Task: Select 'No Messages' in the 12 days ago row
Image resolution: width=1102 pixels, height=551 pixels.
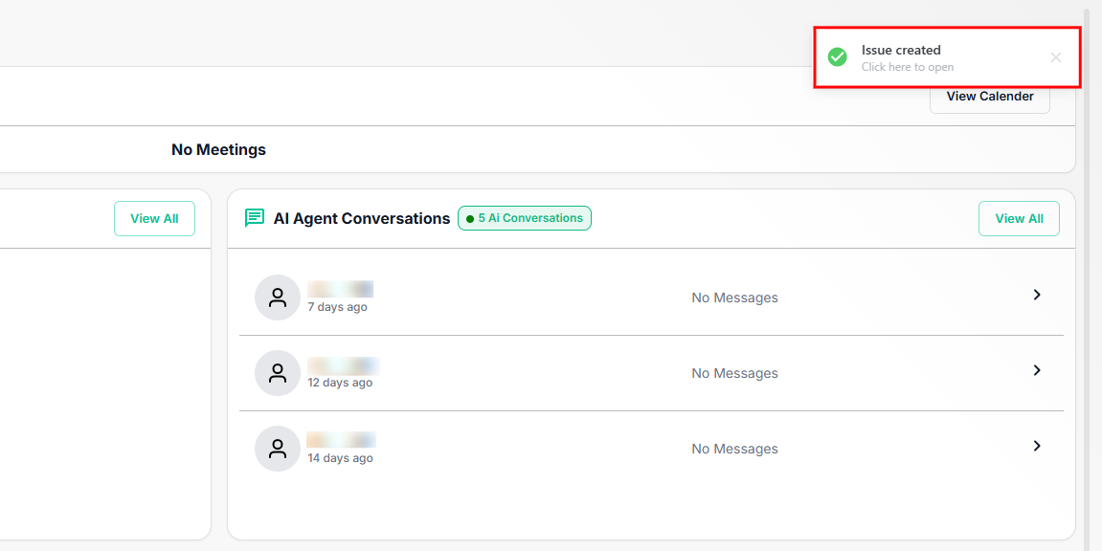Action: (x=734, y=373)
